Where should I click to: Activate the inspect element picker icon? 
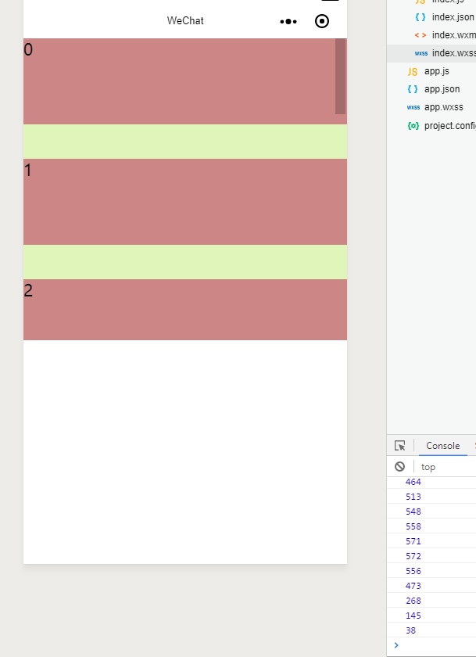pos(400,445)
